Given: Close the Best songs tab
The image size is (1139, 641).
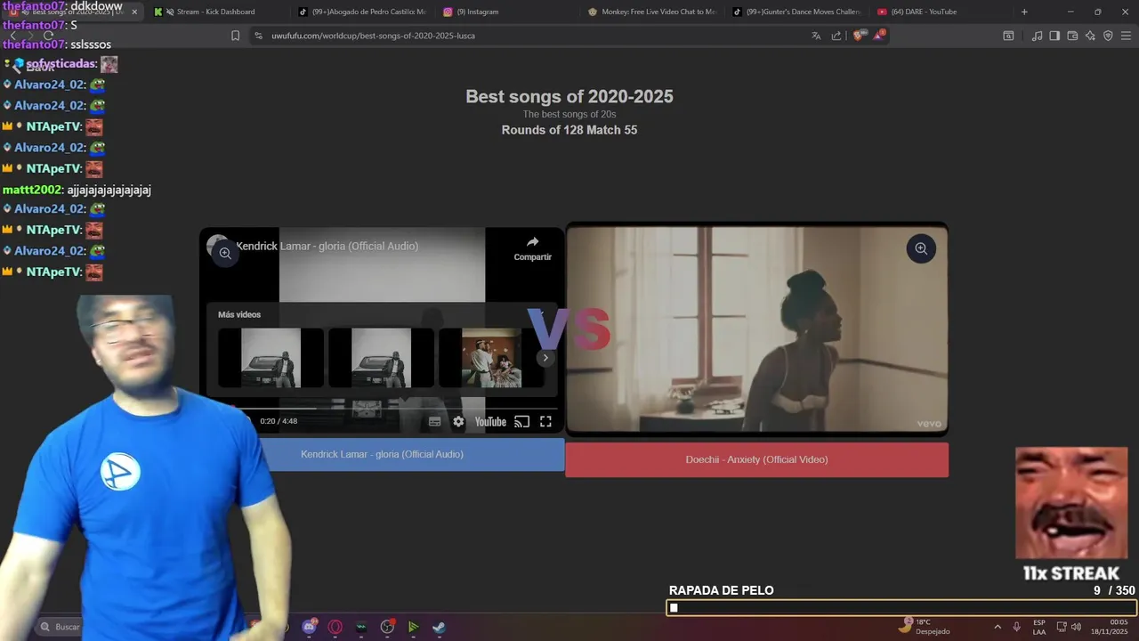Looking at the screenshot, I should 134,12.
